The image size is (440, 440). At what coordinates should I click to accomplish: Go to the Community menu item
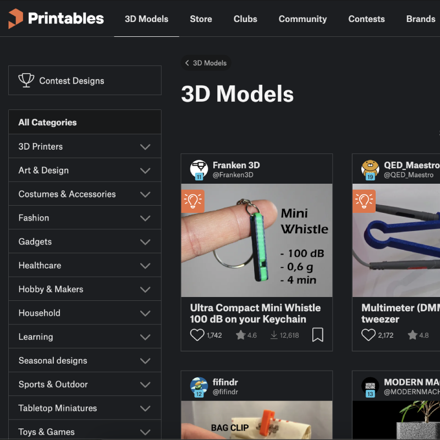point(302,19)
